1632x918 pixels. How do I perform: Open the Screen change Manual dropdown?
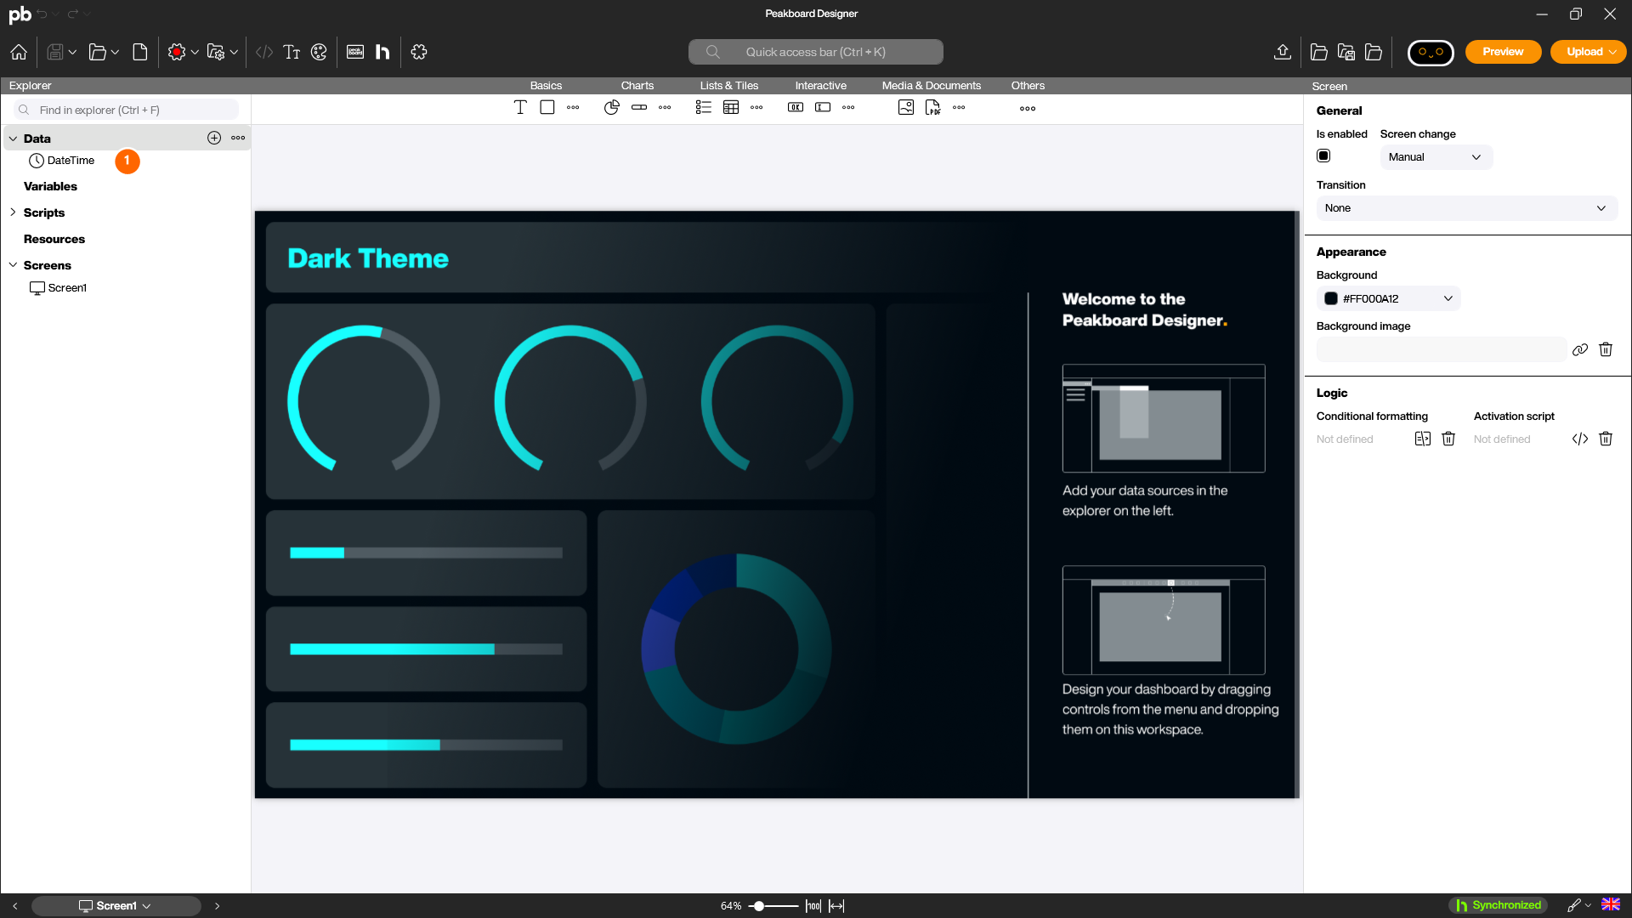1436,157
